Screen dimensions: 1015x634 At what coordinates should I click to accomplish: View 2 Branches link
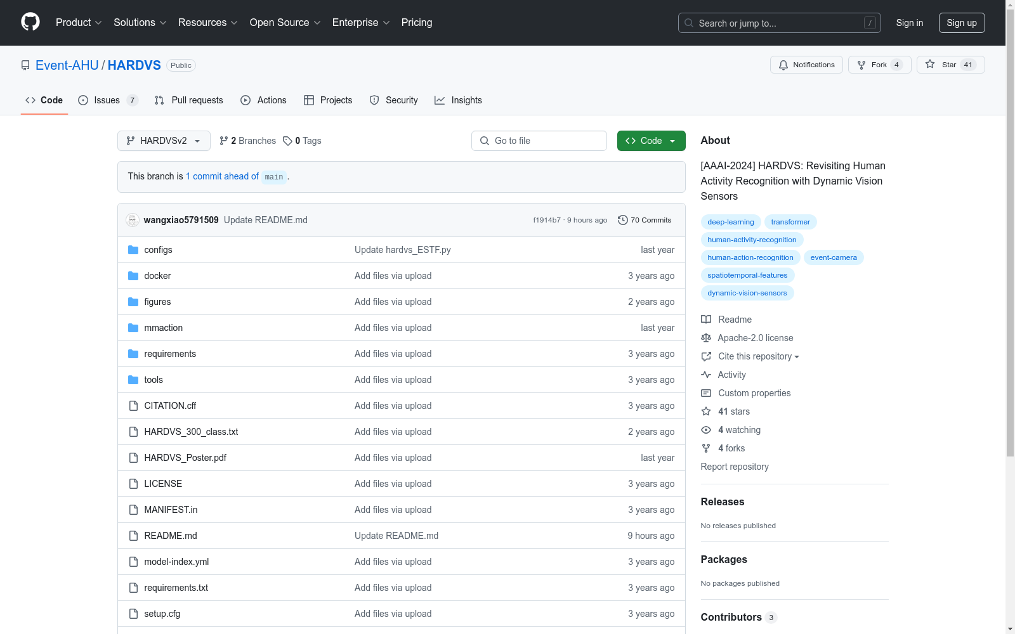(247, 141)
